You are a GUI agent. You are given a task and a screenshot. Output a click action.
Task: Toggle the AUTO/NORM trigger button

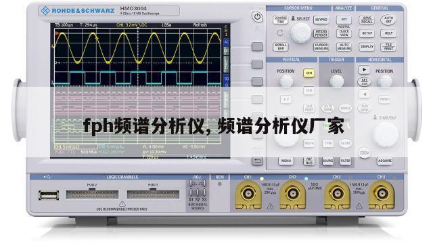[327, 108]
